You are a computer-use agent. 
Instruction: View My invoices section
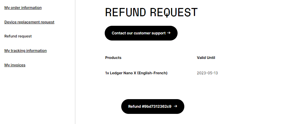point(15,65)
